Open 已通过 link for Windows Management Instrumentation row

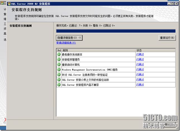click(x=140, y=69)
